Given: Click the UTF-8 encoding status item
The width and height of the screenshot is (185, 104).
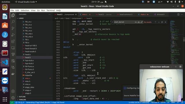Looking at the screenshot, I should (x=163, y=103).
